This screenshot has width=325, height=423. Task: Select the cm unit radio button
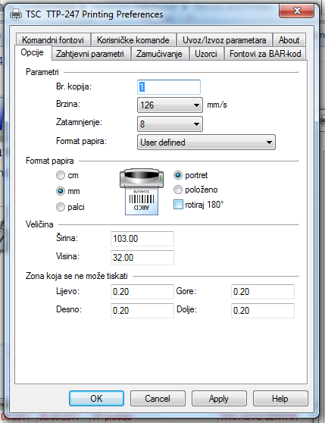[x=61, y=175]
